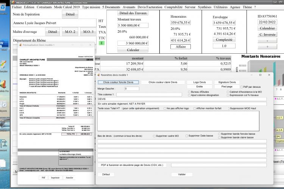The width and height of the screenshot is (284, 189).
Task: Click Choix couleur foncée Devis
Action: tap(118, 82)
